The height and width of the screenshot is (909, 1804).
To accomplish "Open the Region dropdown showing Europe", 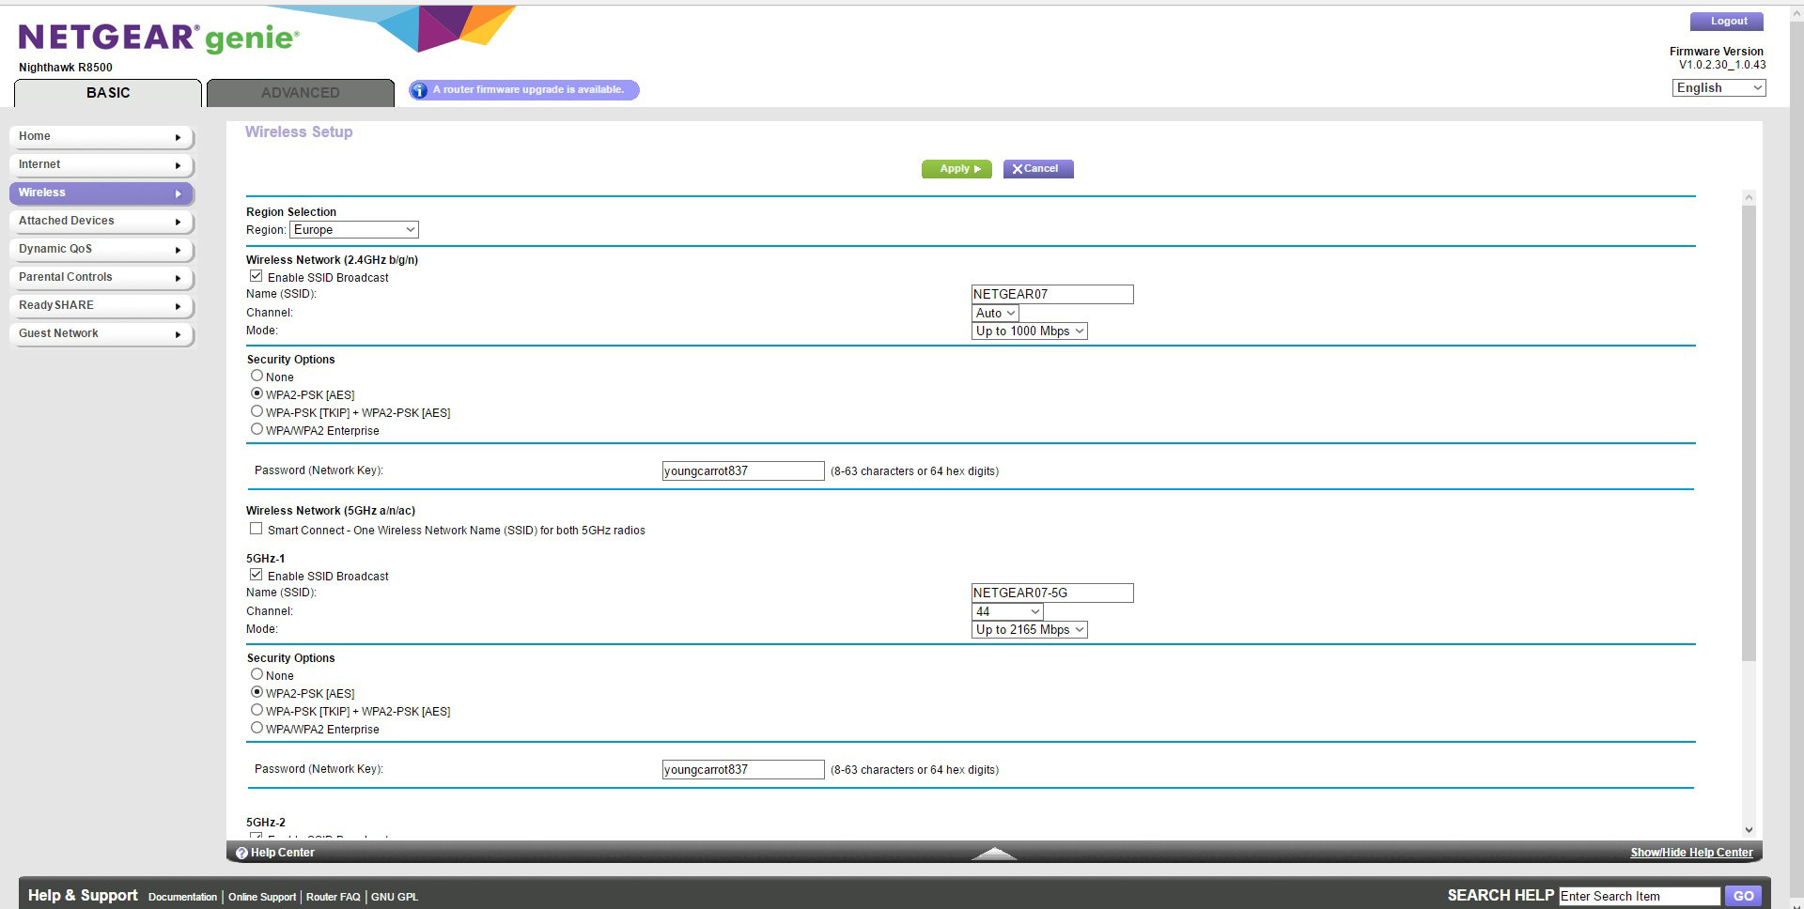I will [x=354, y=230].
